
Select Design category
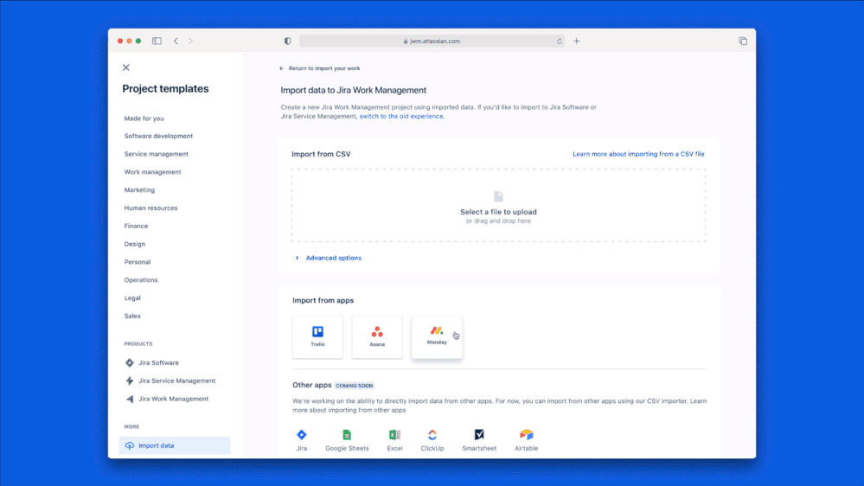pos(134,244)
